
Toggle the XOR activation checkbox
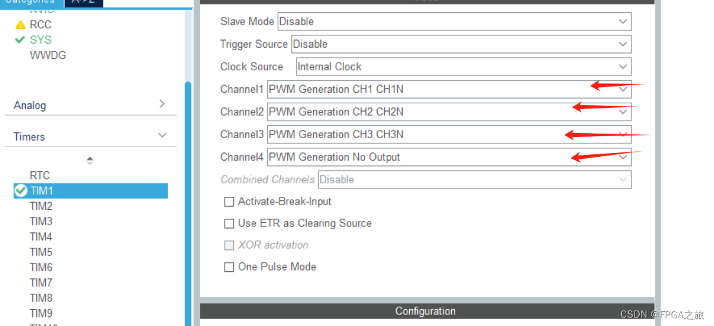click(229, 245)
